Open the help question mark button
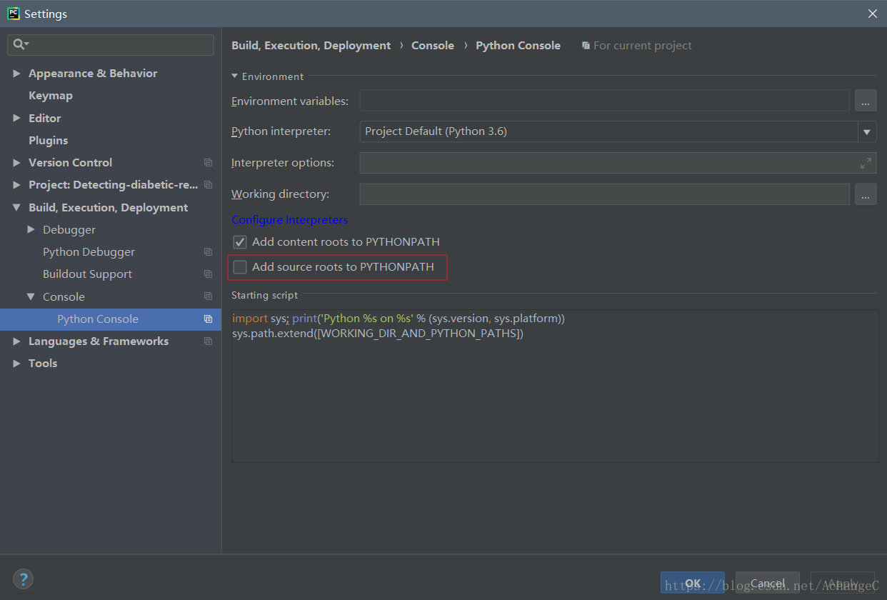The image size is (887, 600). click(x=23, y=579)
